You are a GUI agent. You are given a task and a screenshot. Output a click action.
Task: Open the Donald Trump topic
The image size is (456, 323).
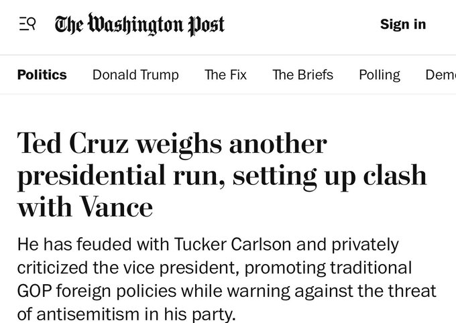point(135,74)
